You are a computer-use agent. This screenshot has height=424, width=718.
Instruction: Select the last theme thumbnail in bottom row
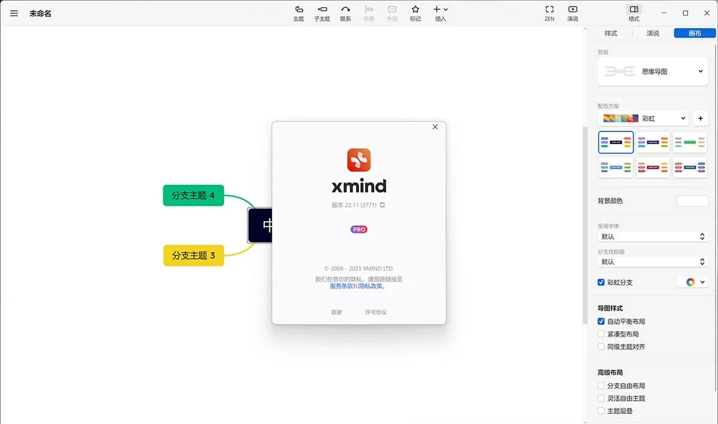[690, 168]
